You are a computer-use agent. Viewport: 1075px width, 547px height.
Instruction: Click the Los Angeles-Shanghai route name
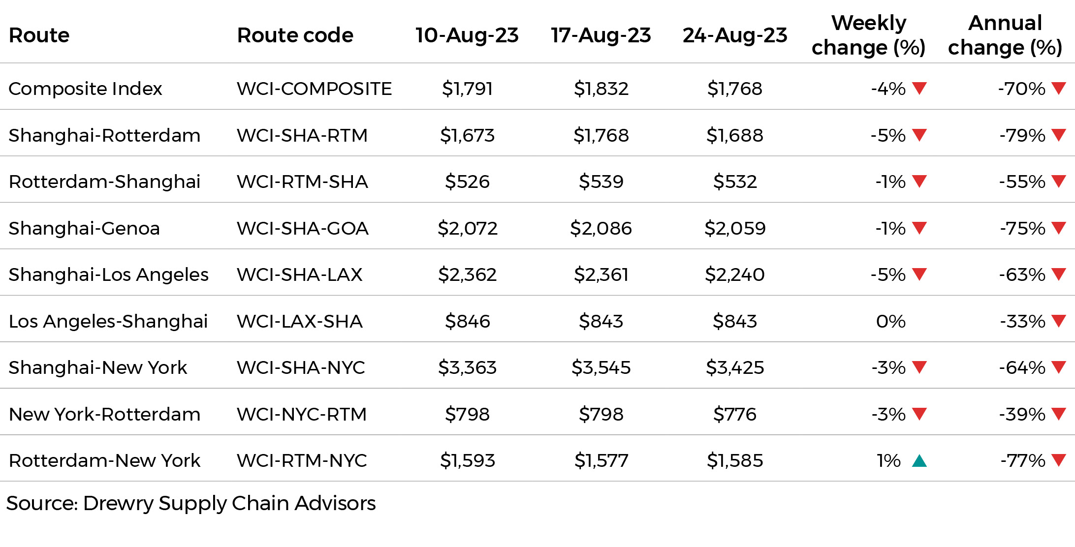tap(108, 321)
